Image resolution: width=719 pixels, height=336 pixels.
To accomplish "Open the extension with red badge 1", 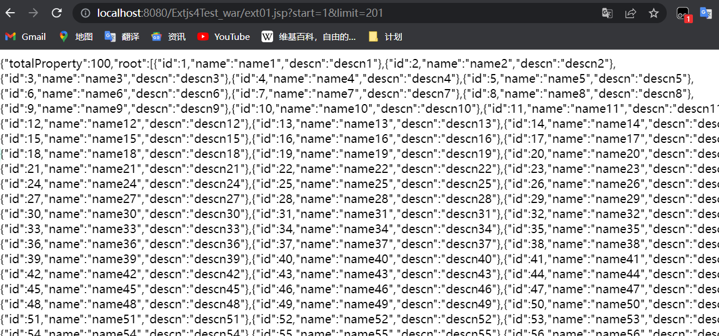I will pos(684,14).
